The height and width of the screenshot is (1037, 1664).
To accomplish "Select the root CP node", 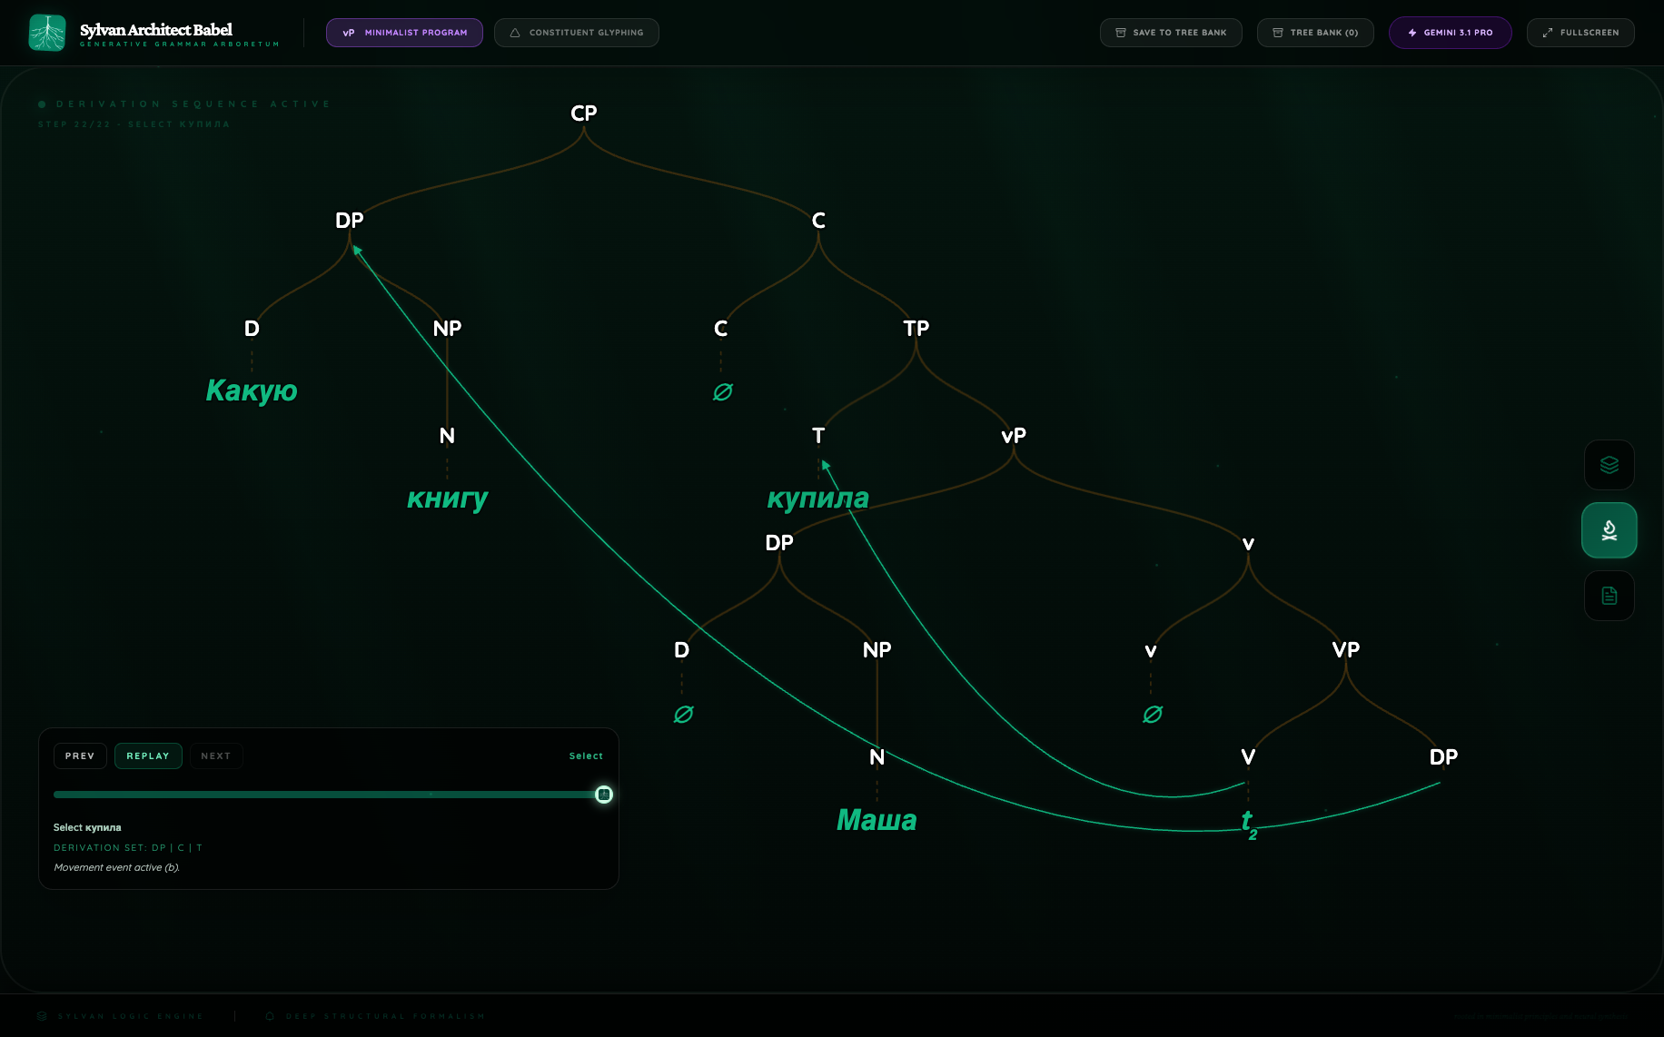I will click(x=583, y=114).
